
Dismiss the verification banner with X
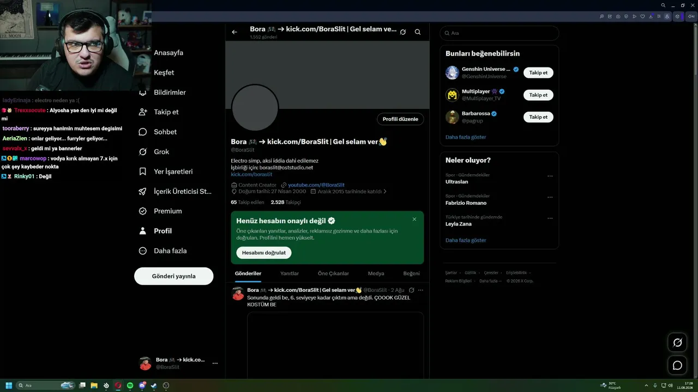pyautogui.click(x=414, y=219)
